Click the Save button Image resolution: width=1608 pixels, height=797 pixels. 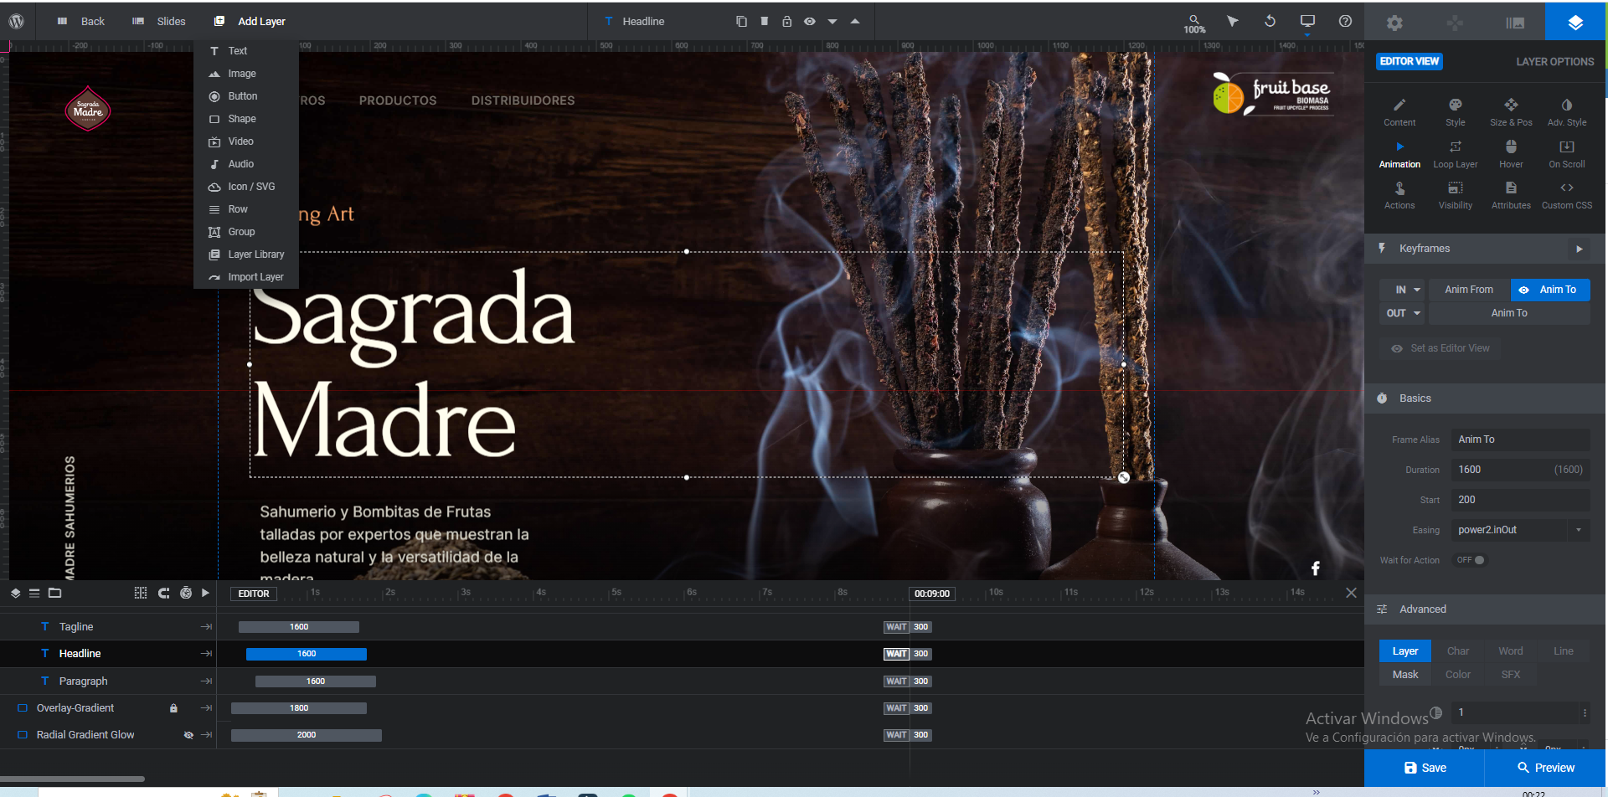tap(1425, 768)
